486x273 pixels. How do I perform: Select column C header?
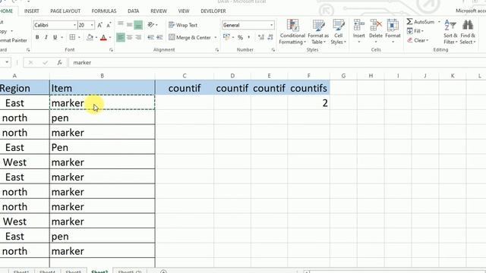click(x=185, y=76)
